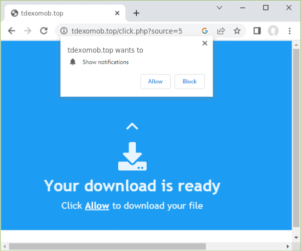Open Chrome three-dot menu
The image size is (301, 251).
point(289,31)
